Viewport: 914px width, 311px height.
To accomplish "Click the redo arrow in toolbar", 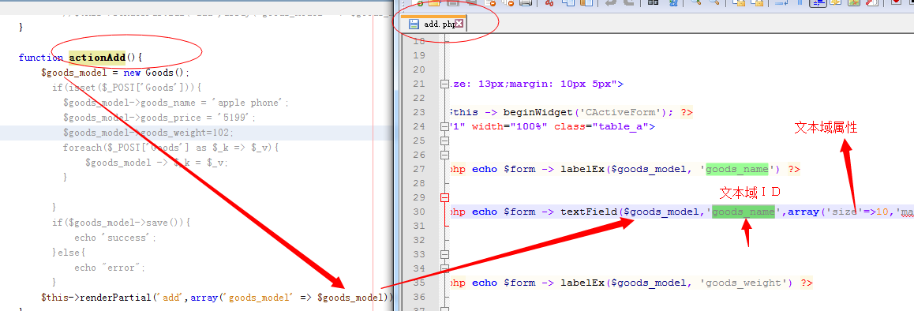I will (x=629, y=3).
